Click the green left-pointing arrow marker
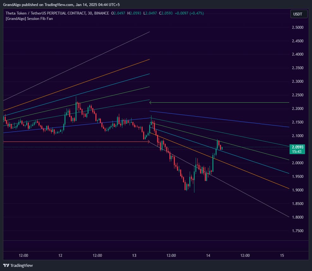This screenshot has width=312, height=271. click(x=151, y=102)
